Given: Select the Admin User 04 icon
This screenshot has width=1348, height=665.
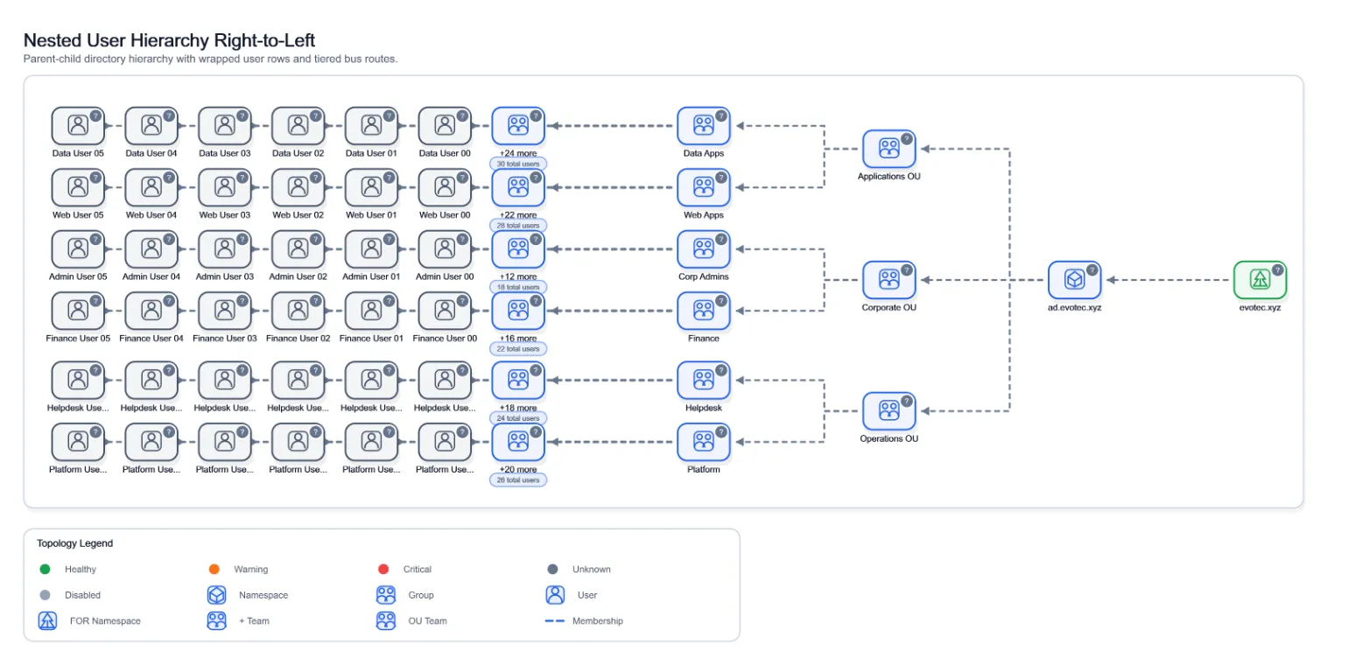Looking at the screenshot, I should (x=151, y=249).
